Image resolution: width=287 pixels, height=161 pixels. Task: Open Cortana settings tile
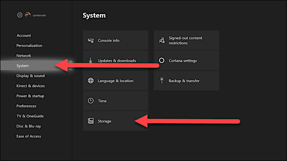186,61
